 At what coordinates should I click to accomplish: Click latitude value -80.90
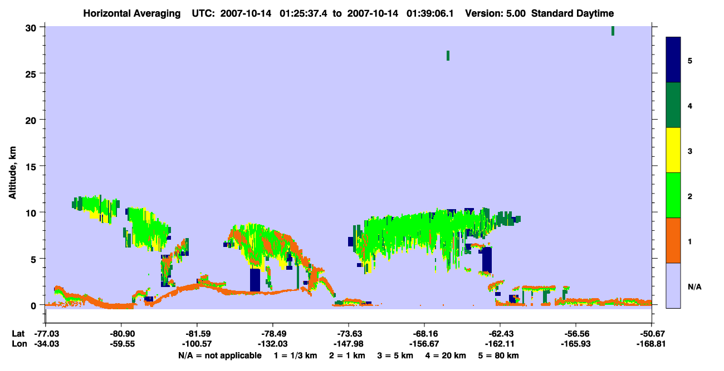tap(121, 333)
